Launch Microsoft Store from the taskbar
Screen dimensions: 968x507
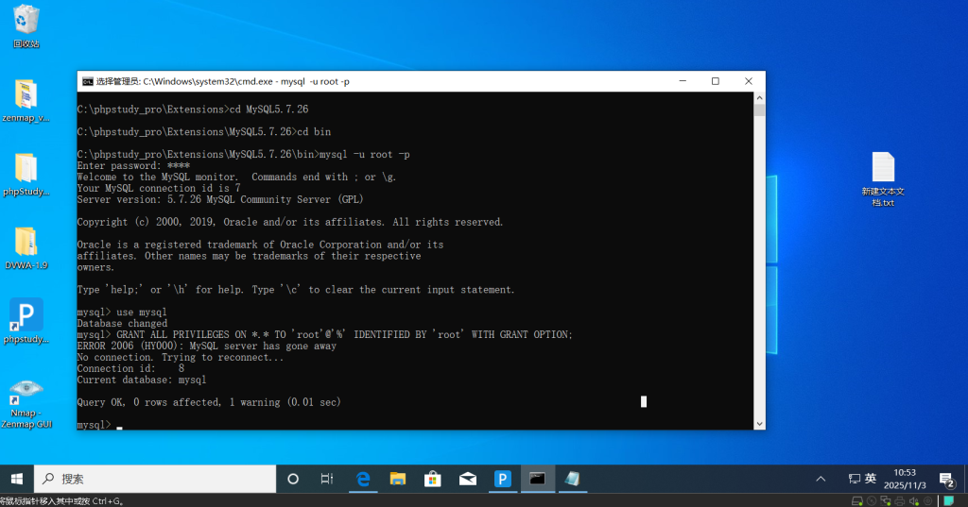433,479
